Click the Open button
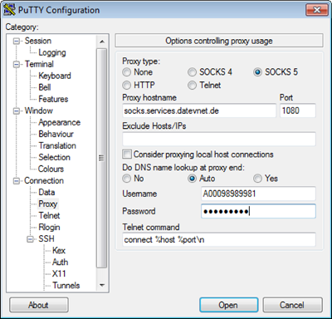The width and height of the screenshot is (332, 319). coord(229,305)
